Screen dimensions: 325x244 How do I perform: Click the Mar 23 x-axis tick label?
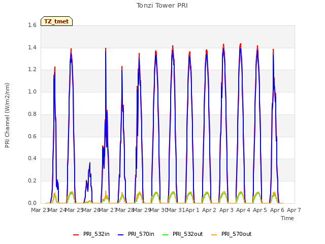coord(40,210)
